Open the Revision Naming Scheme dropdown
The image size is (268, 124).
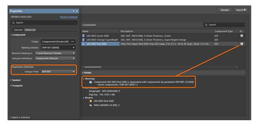[x=55, y=53]
